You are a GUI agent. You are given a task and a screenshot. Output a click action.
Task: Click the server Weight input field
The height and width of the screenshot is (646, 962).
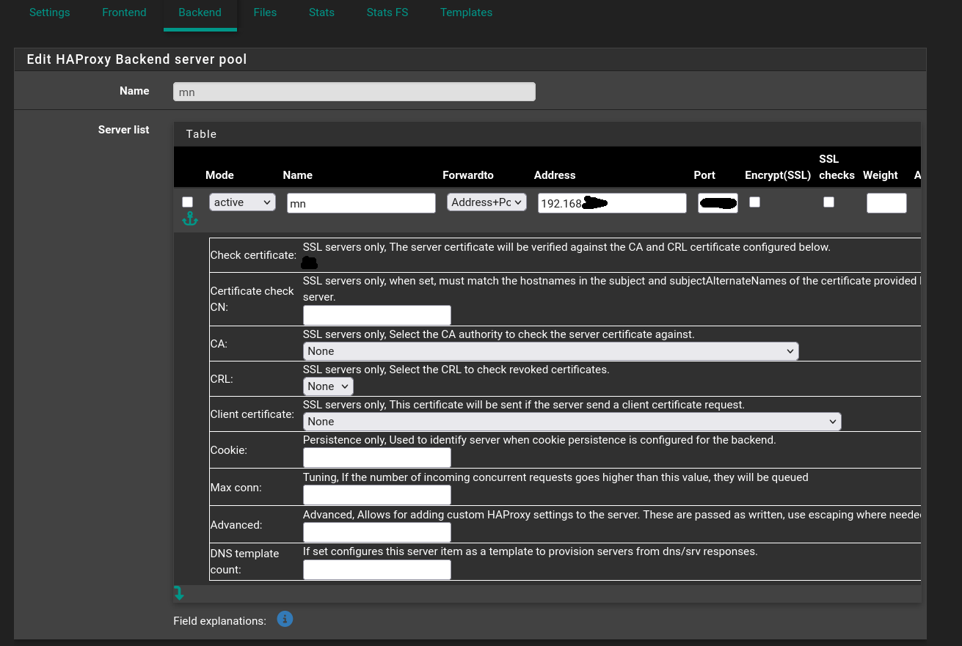coord(886,203)
